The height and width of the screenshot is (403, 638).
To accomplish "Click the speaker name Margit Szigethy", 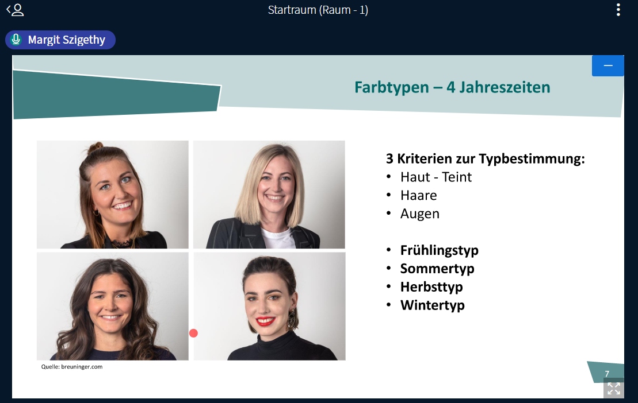I will [67, 40].
